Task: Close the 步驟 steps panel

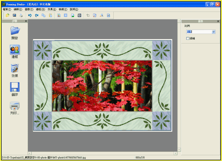Action: point(25,21)
